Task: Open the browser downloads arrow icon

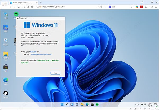Action: (152, 7)
